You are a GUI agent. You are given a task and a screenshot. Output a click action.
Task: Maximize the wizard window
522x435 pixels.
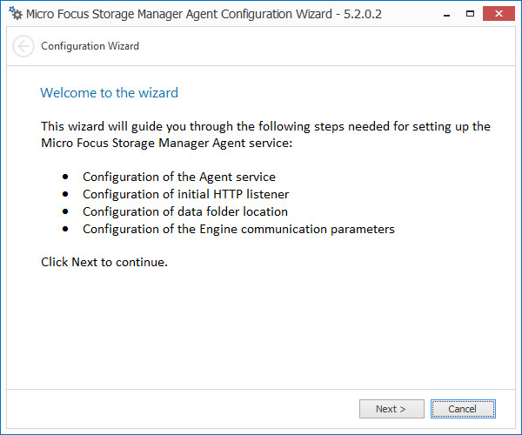coord(470,14)
